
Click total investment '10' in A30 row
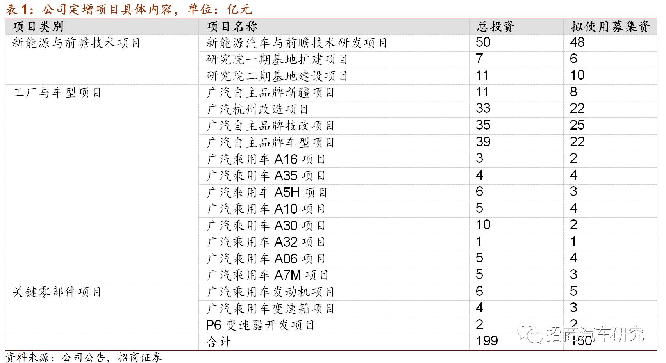483,225
